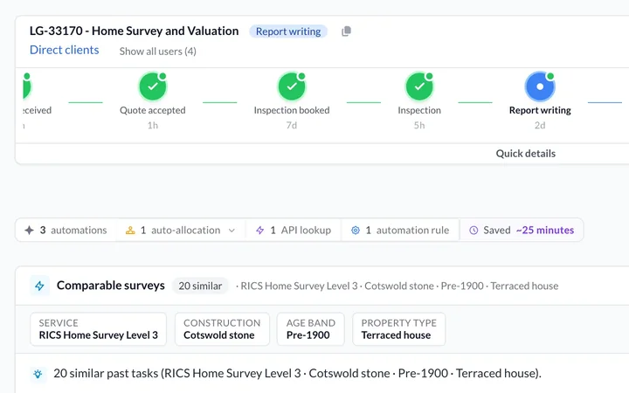Image resolution: width=629 pixels, height=393 pixels.
Task: Select the blue Report writing step circle
Action: (x=540, y=86)
